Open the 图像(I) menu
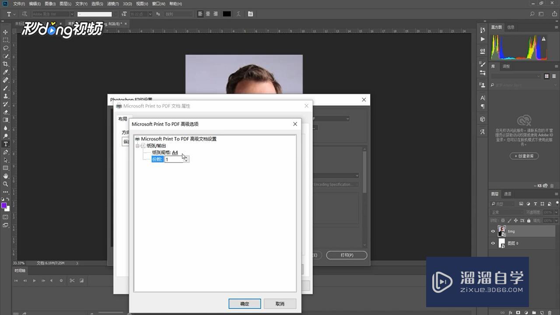Screen dimensions: 560x315 49,4
